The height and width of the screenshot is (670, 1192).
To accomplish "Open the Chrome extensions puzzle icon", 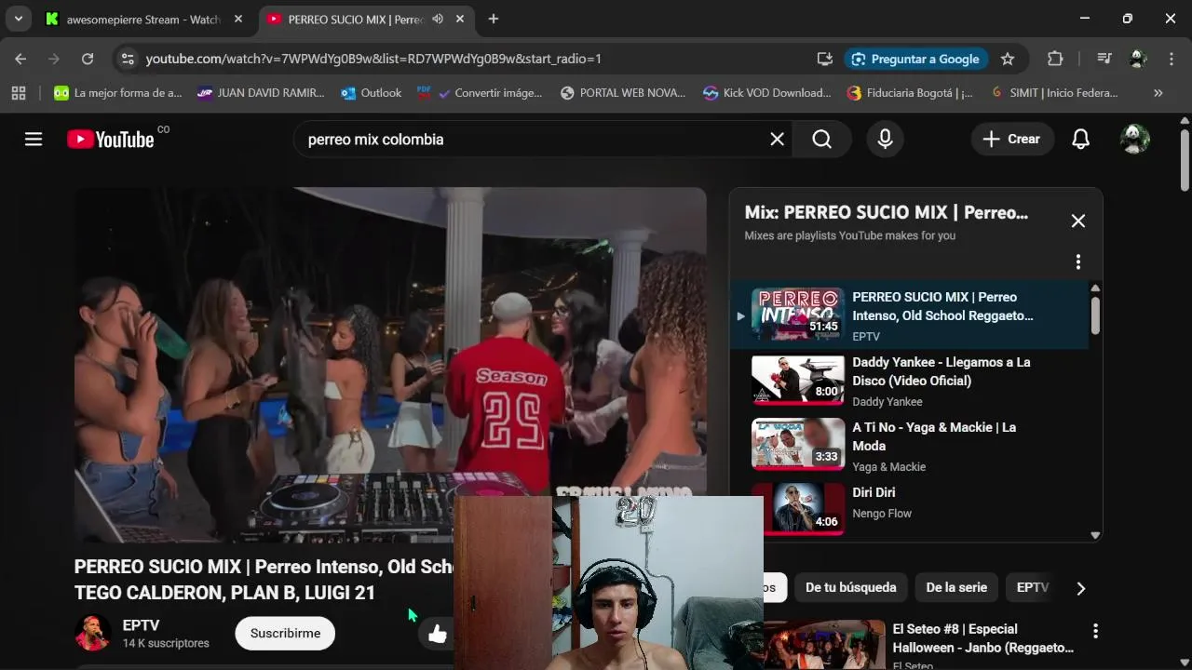I will [x=1055, y=59].
